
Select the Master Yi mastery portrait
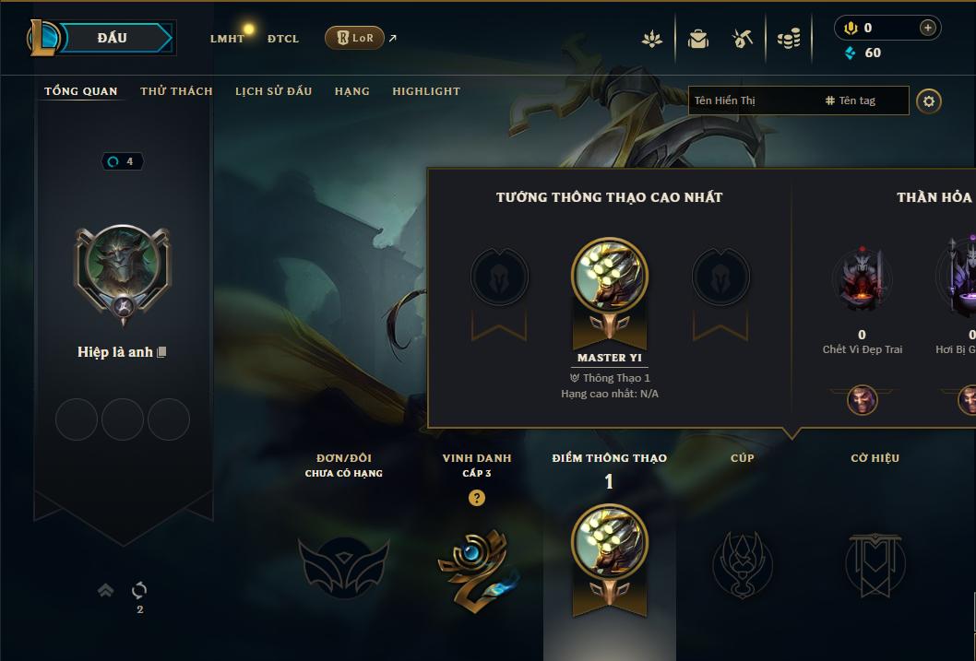(610, 274)
